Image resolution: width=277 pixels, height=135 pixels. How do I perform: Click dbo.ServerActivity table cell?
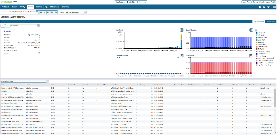pos(32,88)
